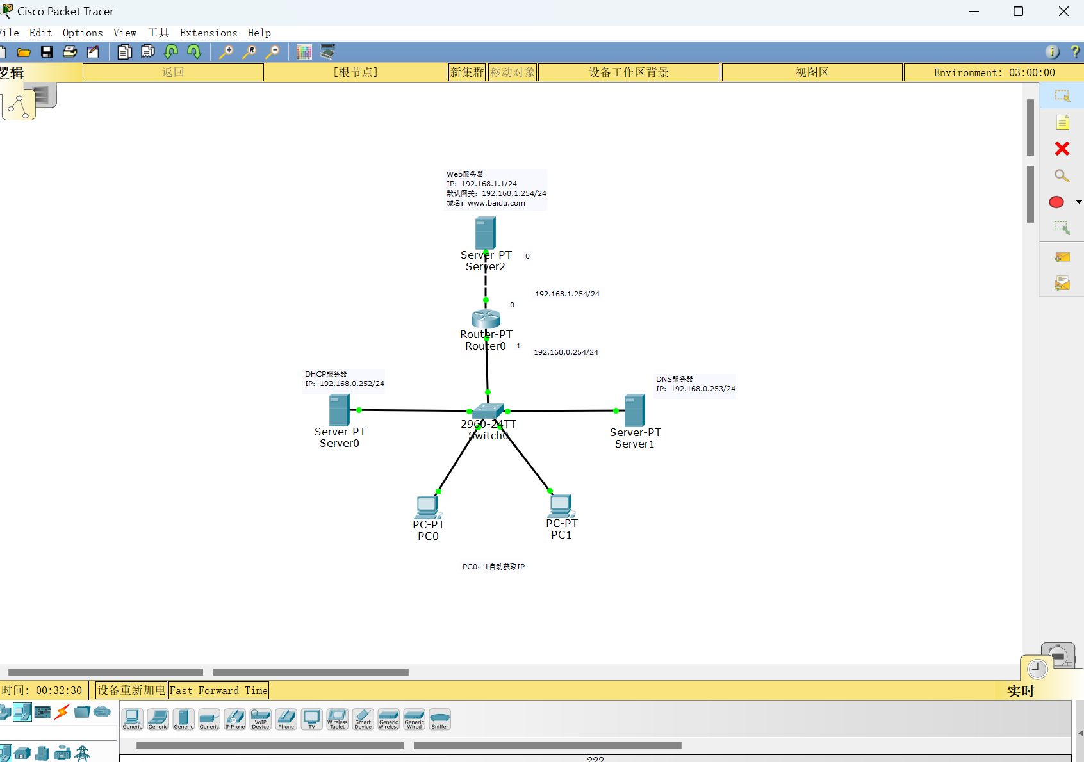Select the Miscellaneous folder category

click(x=82, y=711)
